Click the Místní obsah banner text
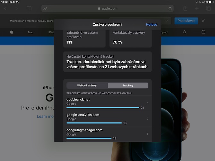This screenshot has height=161, width=215. [32, 21]
